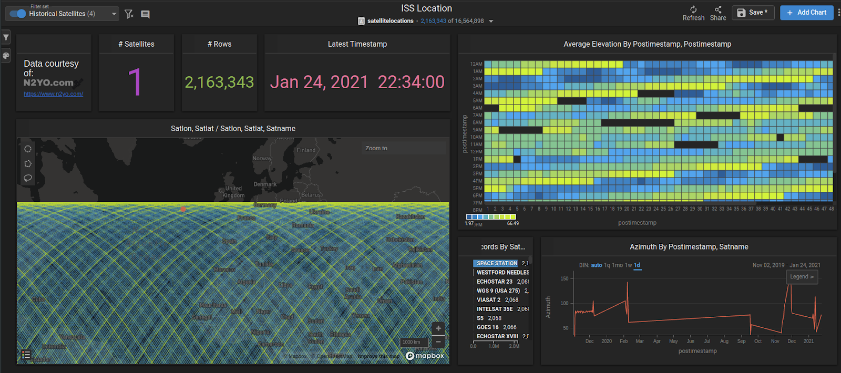The width and height of the screenshot is (841, 373).
Task: Expand the Legend in the Azimuth chart
Action: click(x=802, y=277)
